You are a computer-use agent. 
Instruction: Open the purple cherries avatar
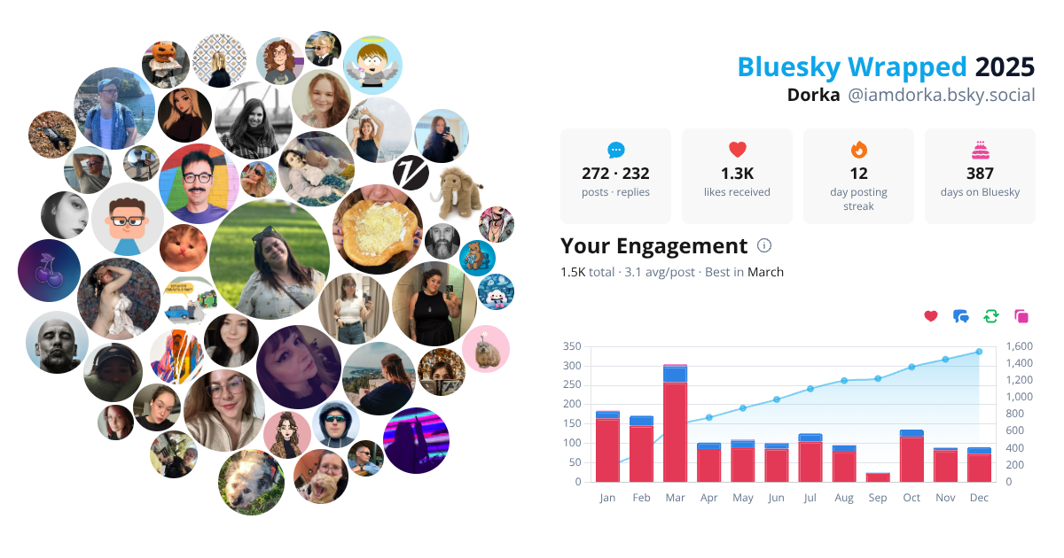point(49,271)
